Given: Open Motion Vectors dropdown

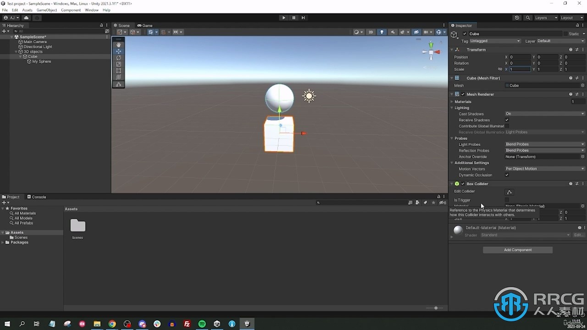Looking at the screenshot, I should tap(545, 169).
